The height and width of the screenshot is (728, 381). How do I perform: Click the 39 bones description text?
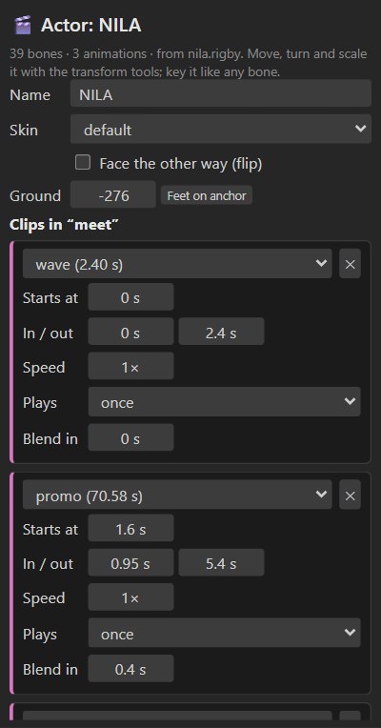(x=189, y=63)
